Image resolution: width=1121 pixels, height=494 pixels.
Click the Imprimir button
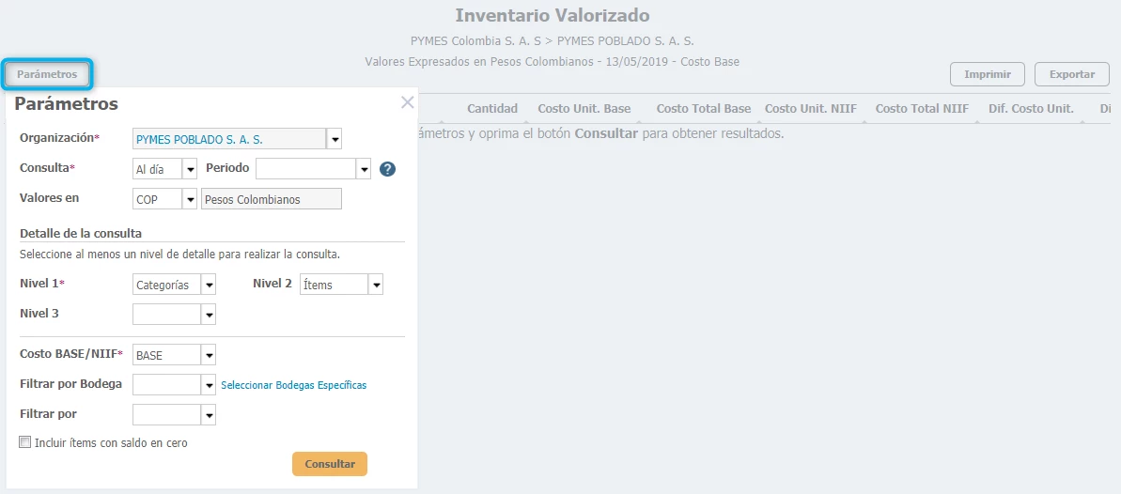point(987,74)
